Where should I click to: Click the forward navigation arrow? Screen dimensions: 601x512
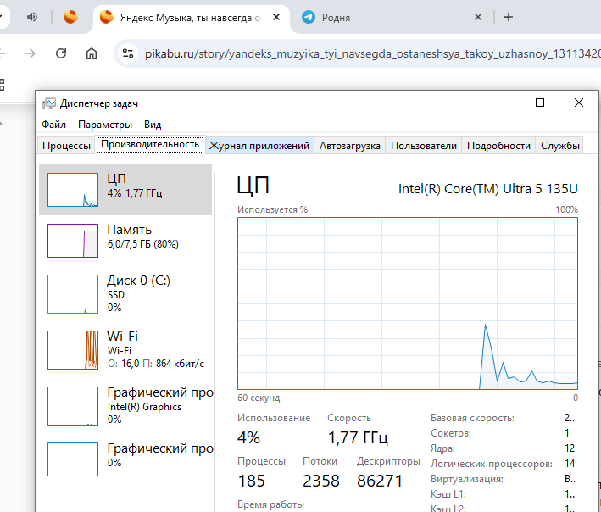pos(31,53)
